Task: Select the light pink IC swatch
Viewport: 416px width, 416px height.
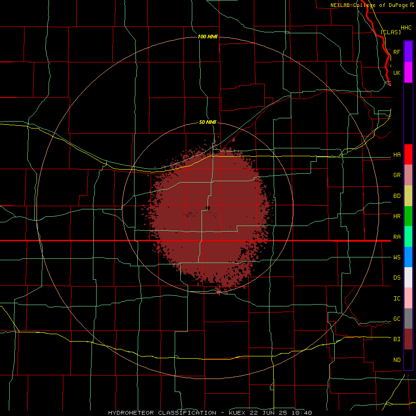Action: tap(408, 298)
